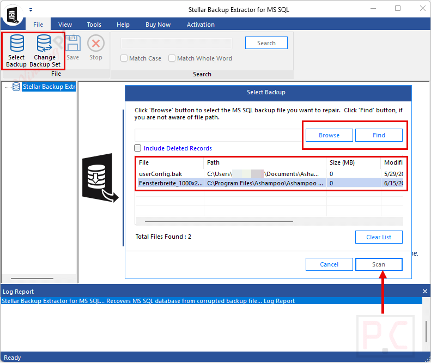Open the quick access toolbar dropdown arrow

coord(31,10)
